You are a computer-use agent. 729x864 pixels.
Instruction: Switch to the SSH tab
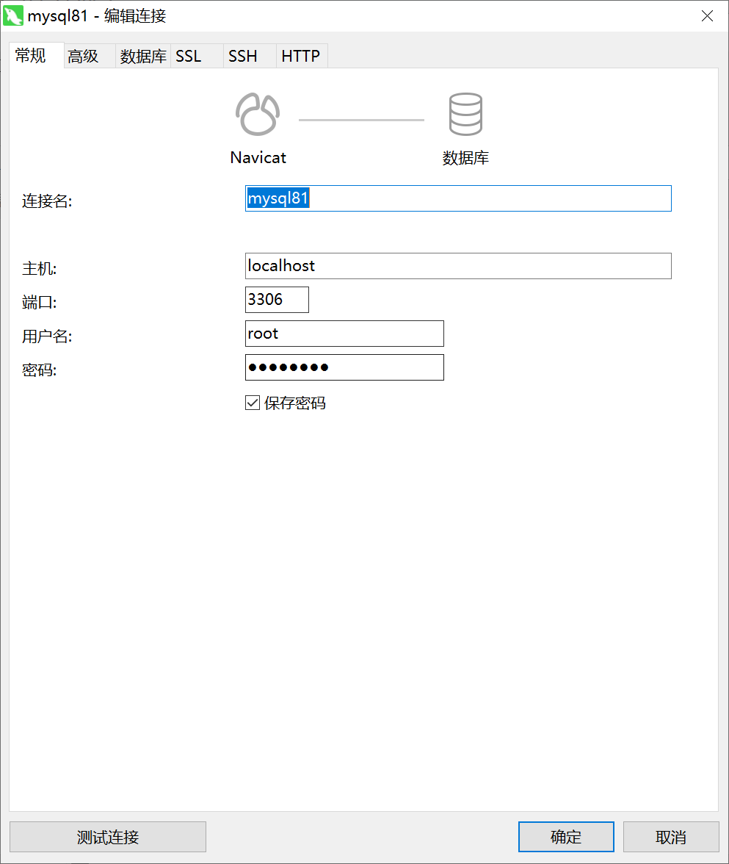click(x=250, y=56)
